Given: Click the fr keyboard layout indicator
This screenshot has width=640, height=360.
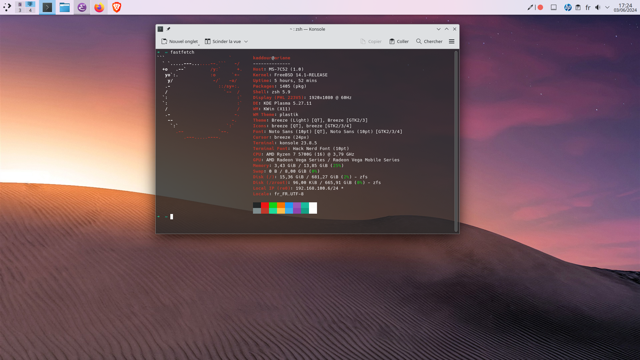Looking at the screenshot, I should (x=588, y=7).
